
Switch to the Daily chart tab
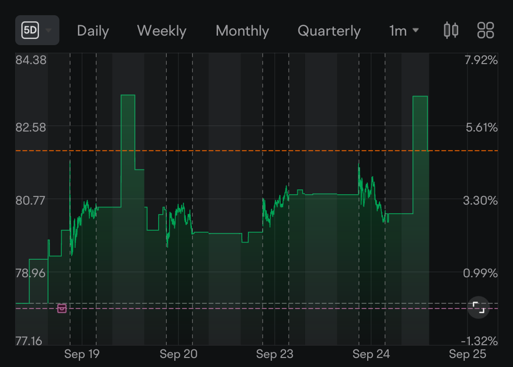pyautogui.click(x=93, y=31)
